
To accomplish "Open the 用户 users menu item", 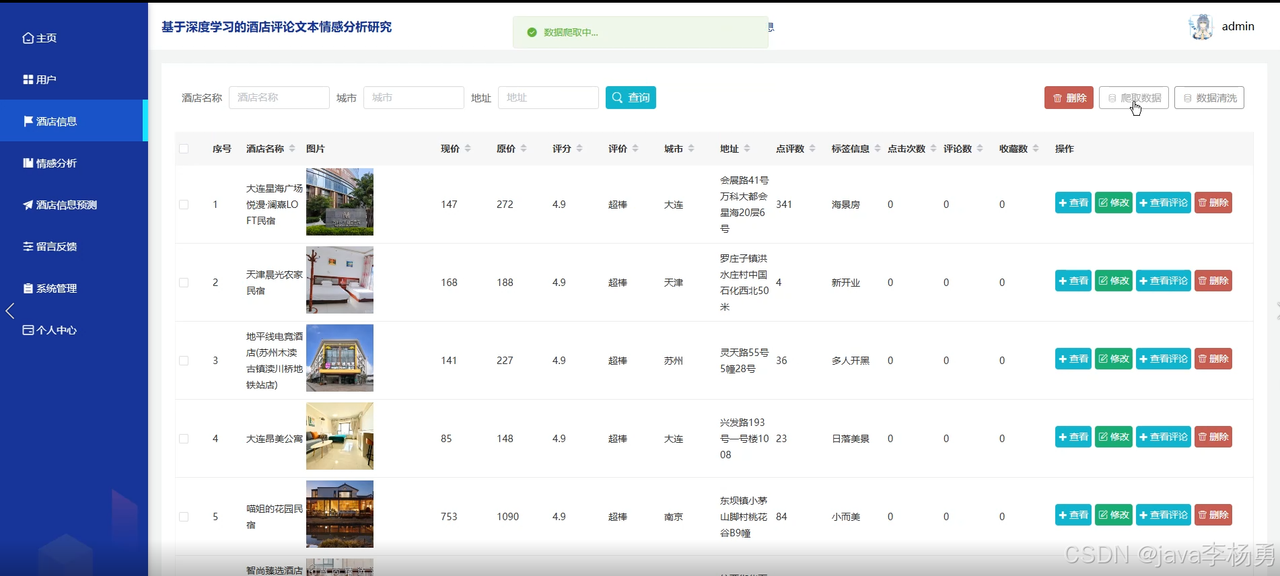I will coord(40,80).
